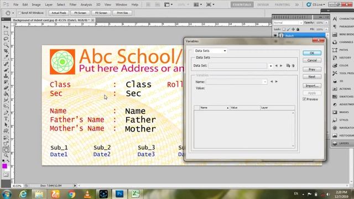This screenshot has width=354, height=199.
Task: Open the File menu
Action: [15, 4]
